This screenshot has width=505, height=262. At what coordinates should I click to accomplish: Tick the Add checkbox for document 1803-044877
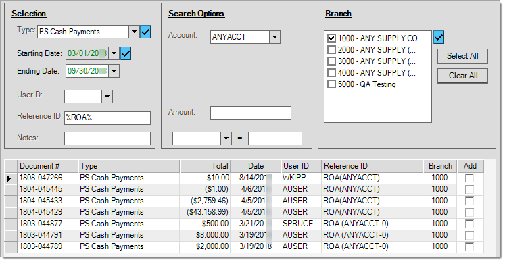[x=470, y=224]
